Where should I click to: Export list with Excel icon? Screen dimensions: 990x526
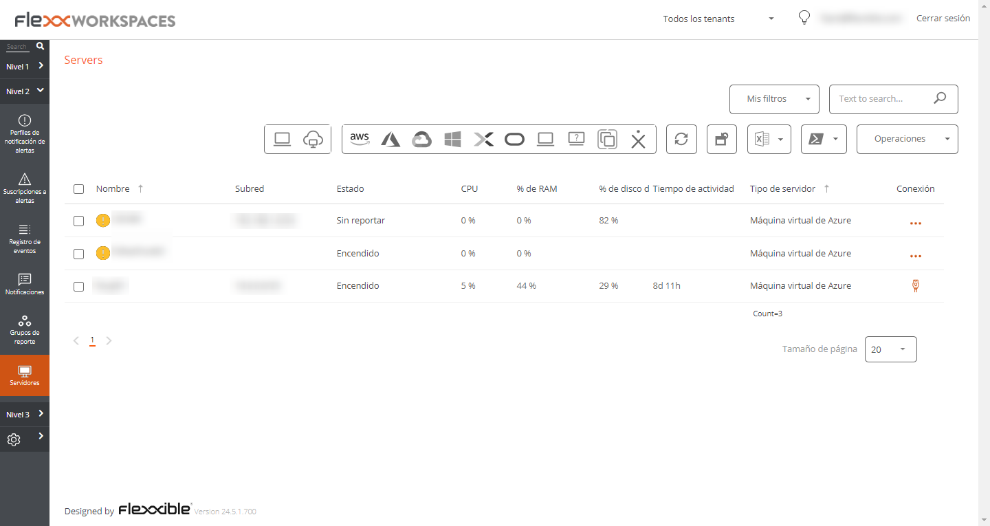(x=762, y=139)
